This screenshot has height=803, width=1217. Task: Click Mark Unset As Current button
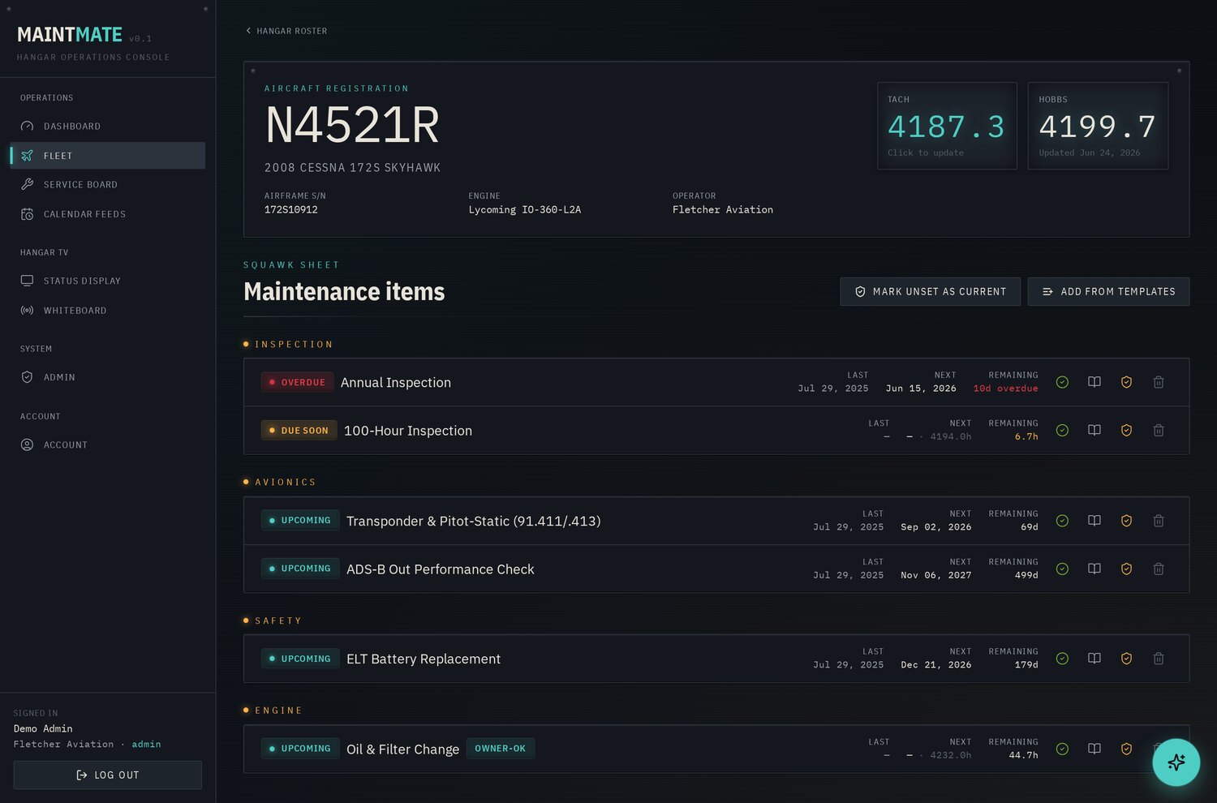tap(930, 292)
